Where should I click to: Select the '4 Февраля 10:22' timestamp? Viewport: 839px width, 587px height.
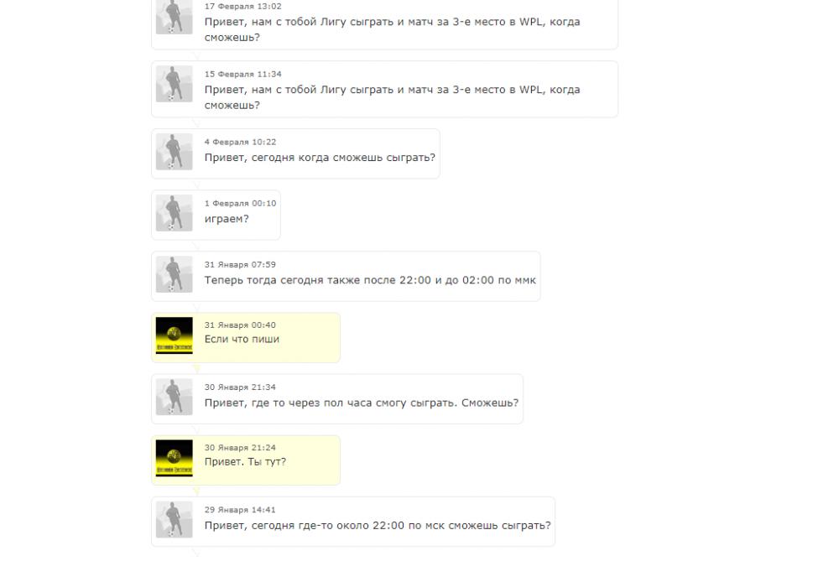[x=240, y=143]
